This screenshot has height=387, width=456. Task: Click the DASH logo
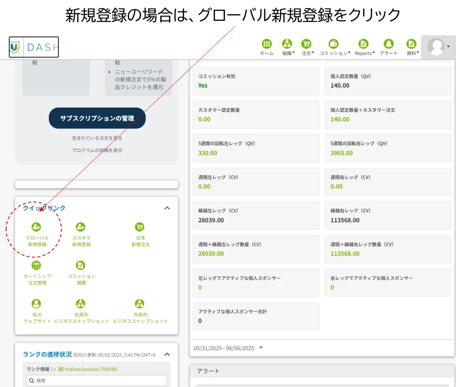click(34, 47)
